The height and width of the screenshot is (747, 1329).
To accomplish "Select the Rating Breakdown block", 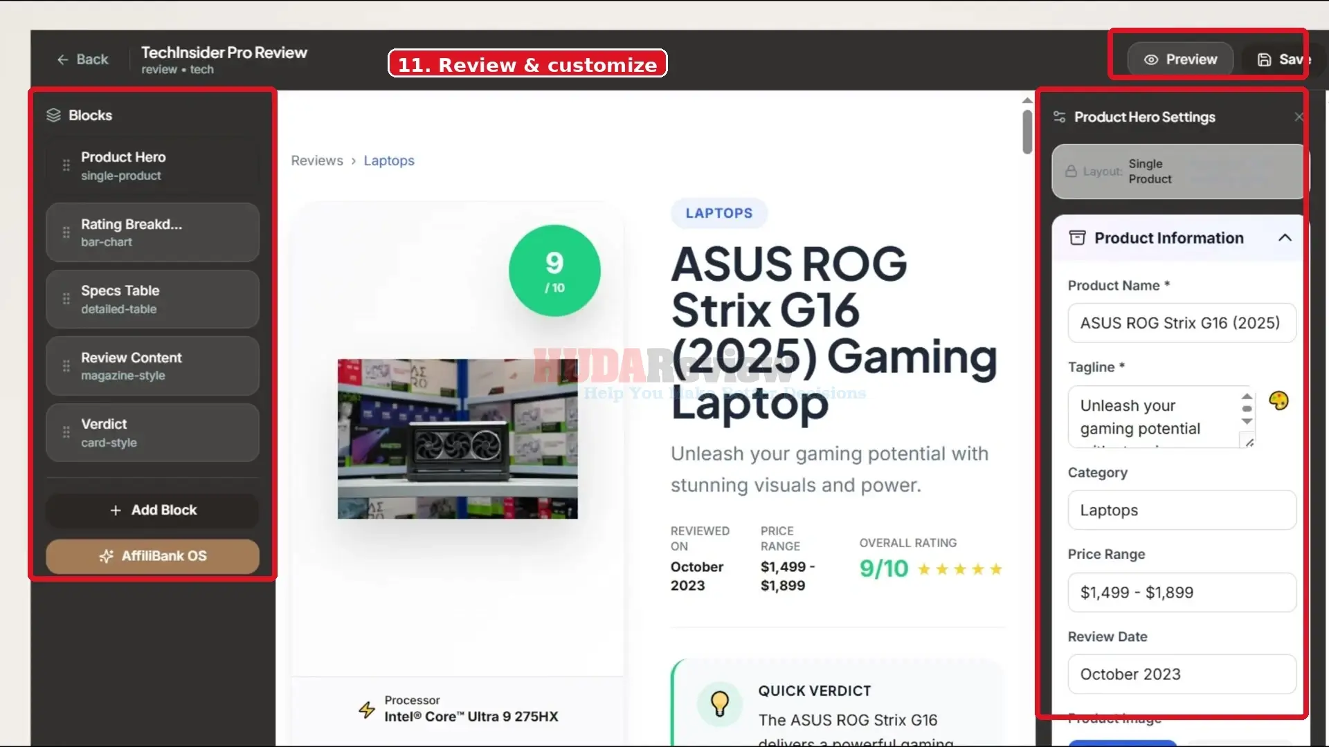I will (152, 232).
